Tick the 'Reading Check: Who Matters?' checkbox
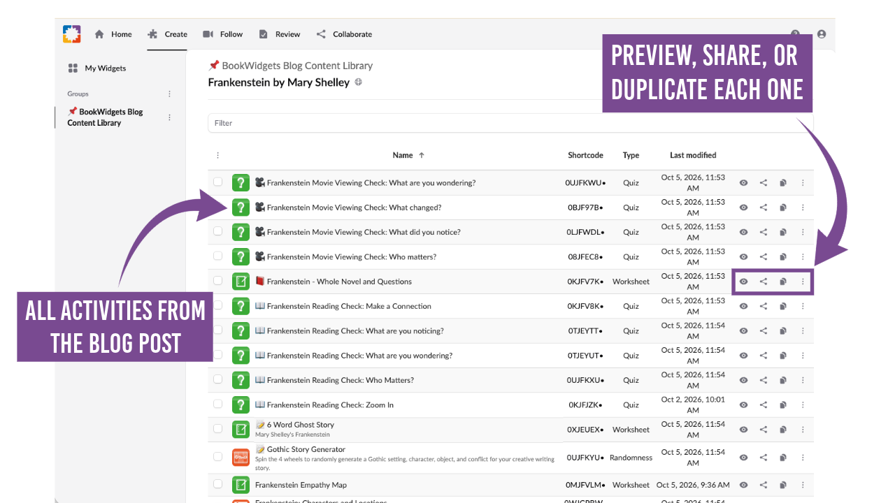This screenshot has width=895, height=503. point(218,379)
